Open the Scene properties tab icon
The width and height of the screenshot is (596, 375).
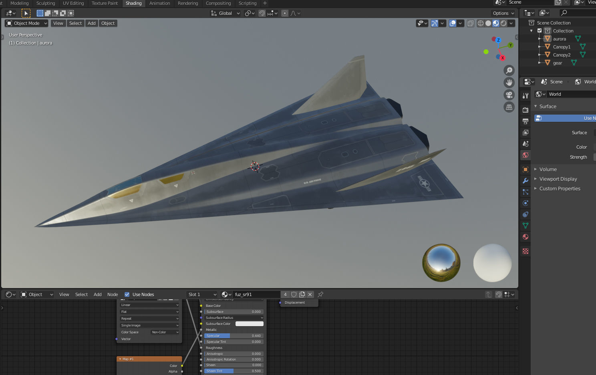[526, 144]
